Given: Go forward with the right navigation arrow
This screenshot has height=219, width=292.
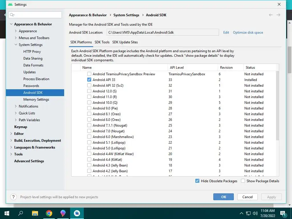Looking at the screenshot, I should pyautogui.click(x=278, y=15).
